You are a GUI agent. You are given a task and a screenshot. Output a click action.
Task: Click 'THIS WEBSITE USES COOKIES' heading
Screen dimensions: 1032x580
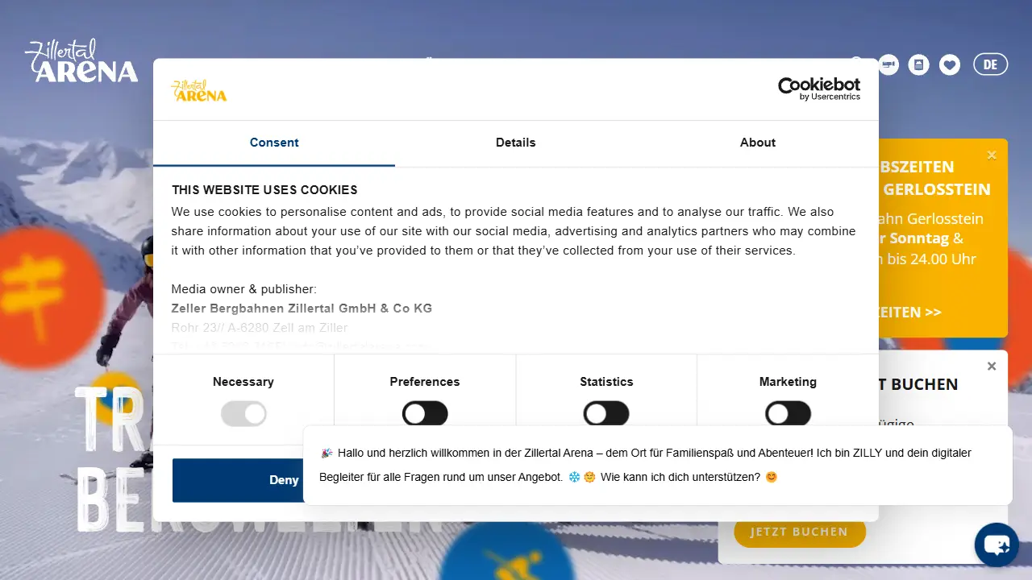coord(264,190)
